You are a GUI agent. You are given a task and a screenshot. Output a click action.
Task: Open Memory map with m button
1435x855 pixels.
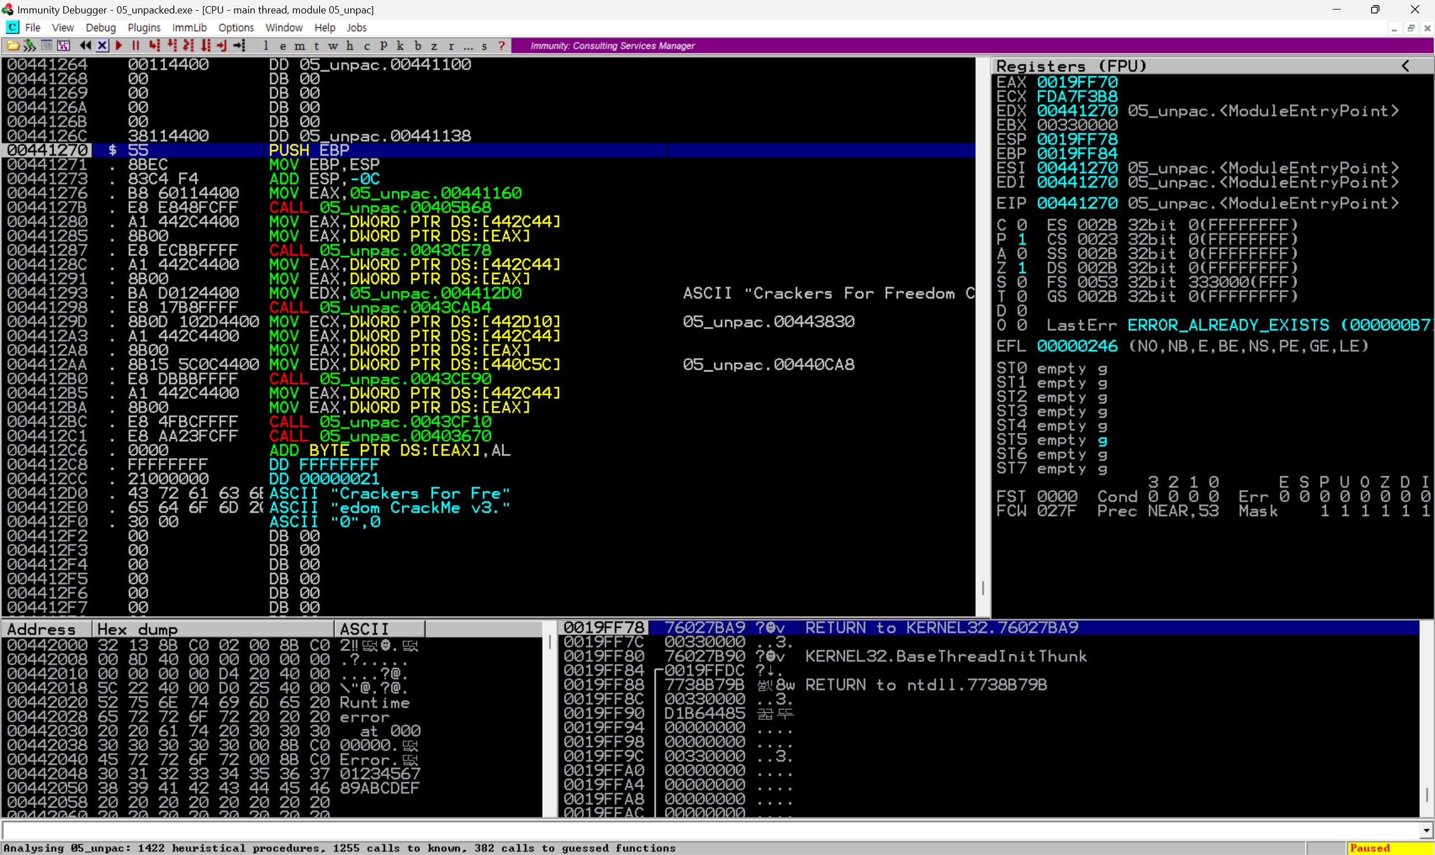[299, 45]
